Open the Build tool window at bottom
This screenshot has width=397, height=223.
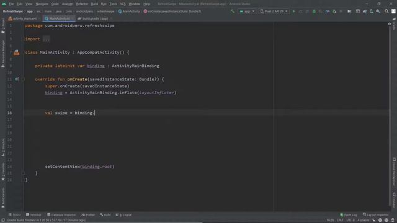[x=105, y=215]
